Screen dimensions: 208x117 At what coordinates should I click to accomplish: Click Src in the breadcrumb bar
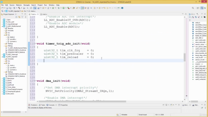click(25, 11)
